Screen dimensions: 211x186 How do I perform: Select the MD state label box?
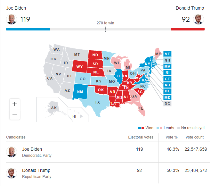167,97
